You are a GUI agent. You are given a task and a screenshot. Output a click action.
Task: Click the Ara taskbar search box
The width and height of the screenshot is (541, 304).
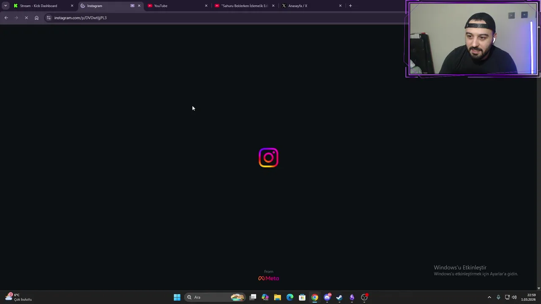coord(216,297)
